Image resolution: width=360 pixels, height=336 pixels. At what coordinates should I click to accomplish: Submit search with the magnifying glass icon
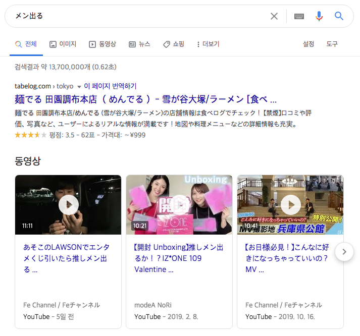pyautogui.click(x=339, y=16)
